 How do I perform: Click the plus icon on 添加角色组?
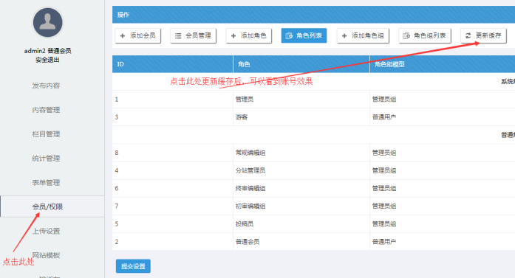pos(344,35)
